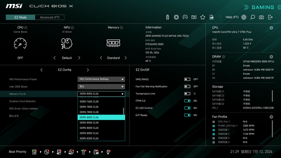281x158 pixels.
Task: Click the info icon beside DRAM heading
Action: click(223, 57)
